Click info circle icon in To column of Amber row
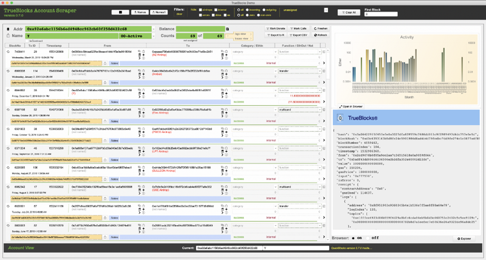 pyautogui.click(x=226, y=77)
